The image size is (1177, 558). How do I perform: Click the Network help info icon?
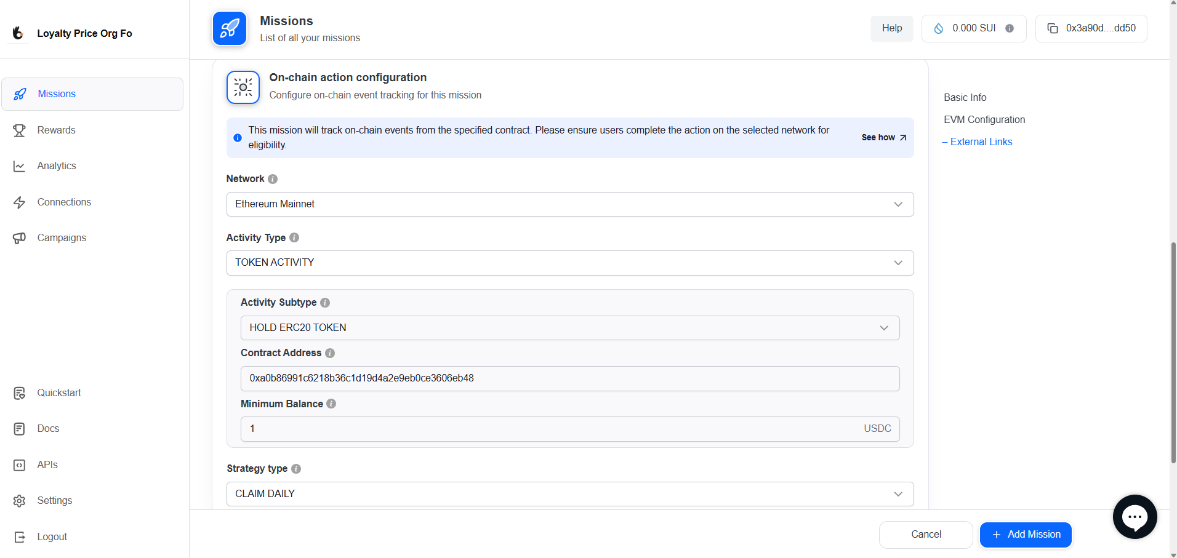point(273,179)
